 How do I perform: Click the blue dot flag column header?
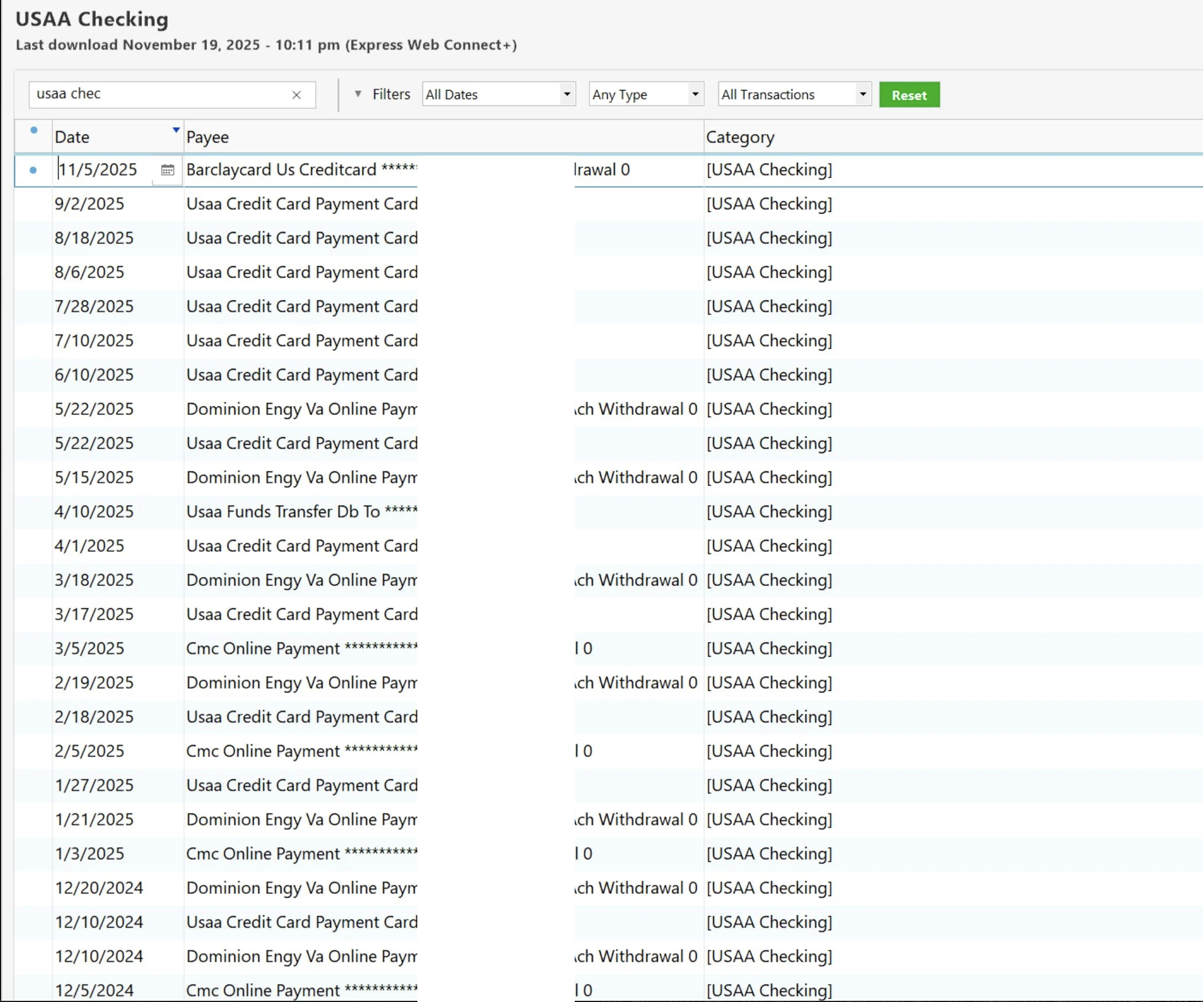point(34,131)
